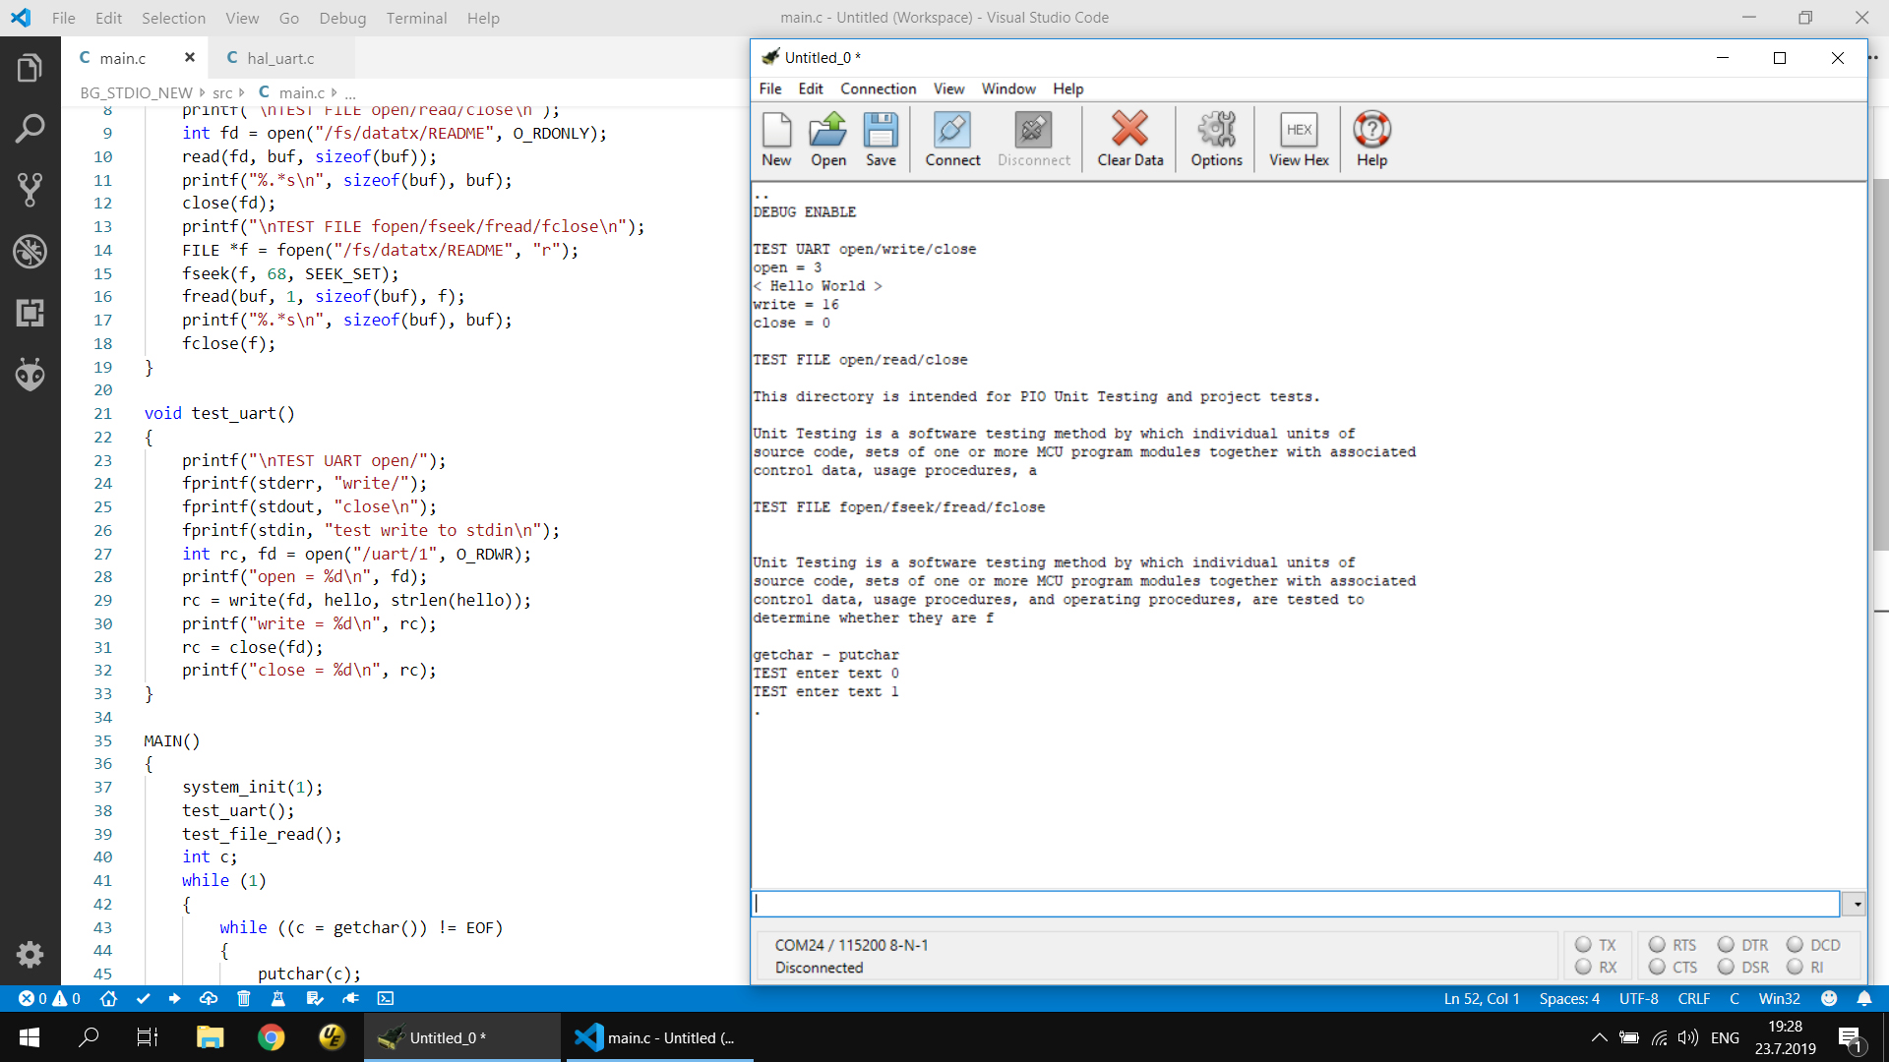This screenshot has height=1062, width=1889.
Task: Click the RI signal indicator
Action: point(1805,968)
